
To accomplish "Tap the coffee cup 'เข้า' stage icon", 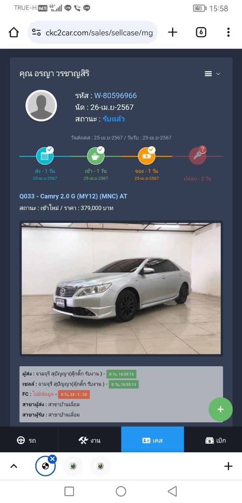I will [x=95, y=156].
